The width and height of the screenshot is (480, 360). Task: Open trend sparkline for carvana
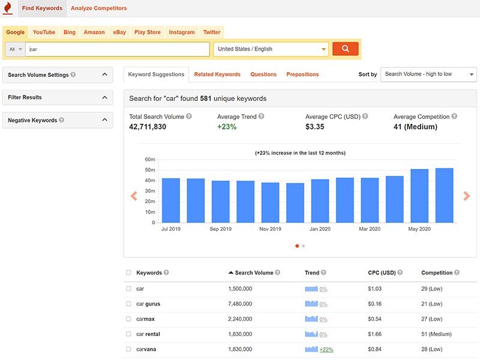tap(311, 349)
